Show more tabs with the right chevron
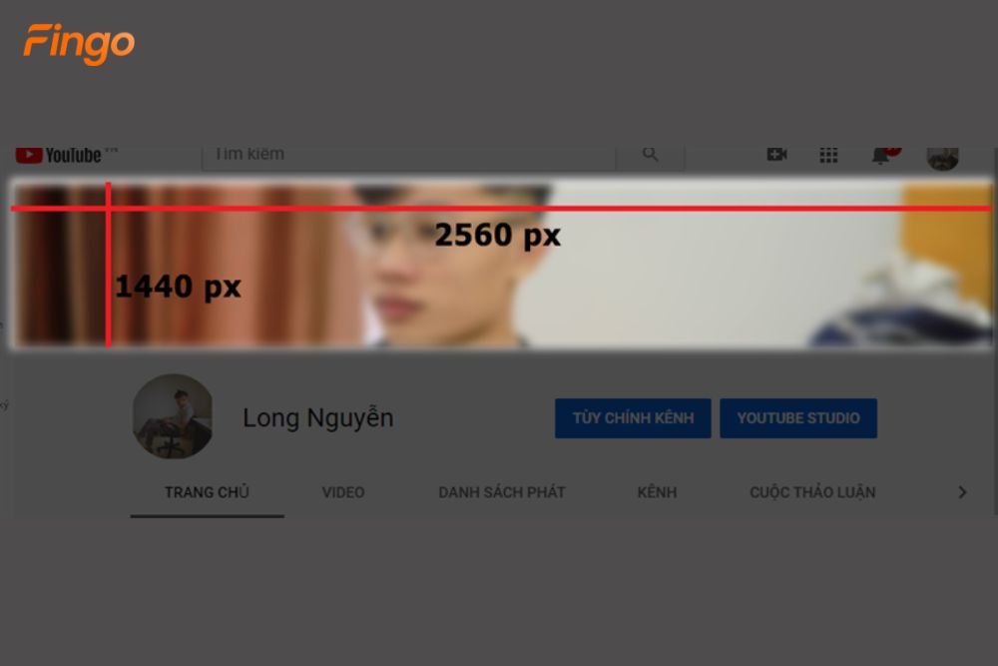The width and height of the screenshot is (998, 666). 962,492
